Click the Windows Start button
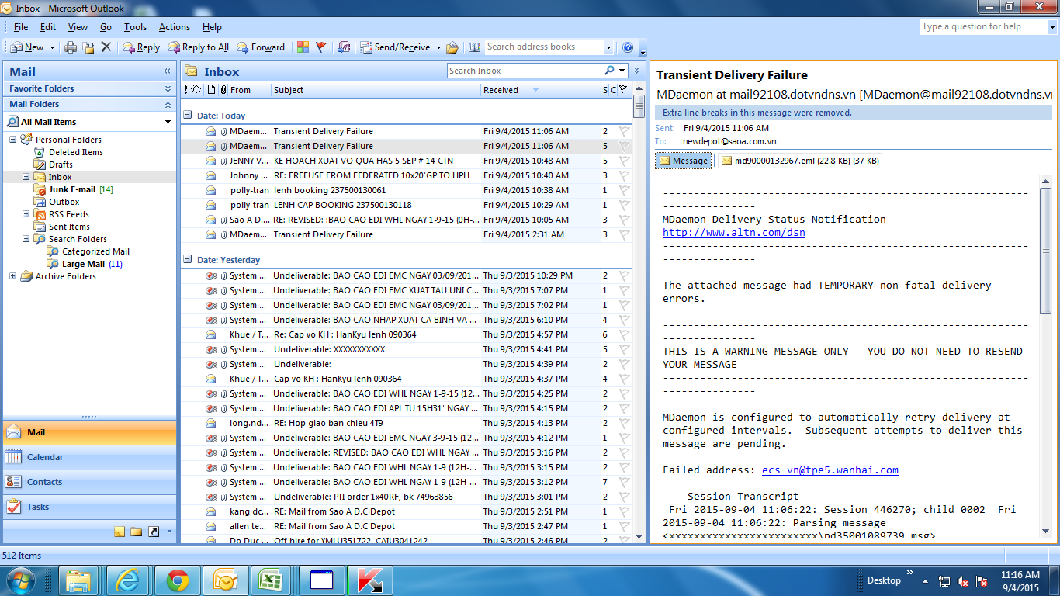Screen dimensions: 1060x596 (21, 580)
